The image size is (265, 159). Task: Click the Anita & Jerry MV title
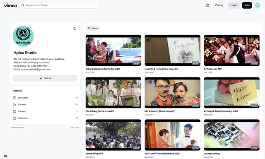click(212, 69)
